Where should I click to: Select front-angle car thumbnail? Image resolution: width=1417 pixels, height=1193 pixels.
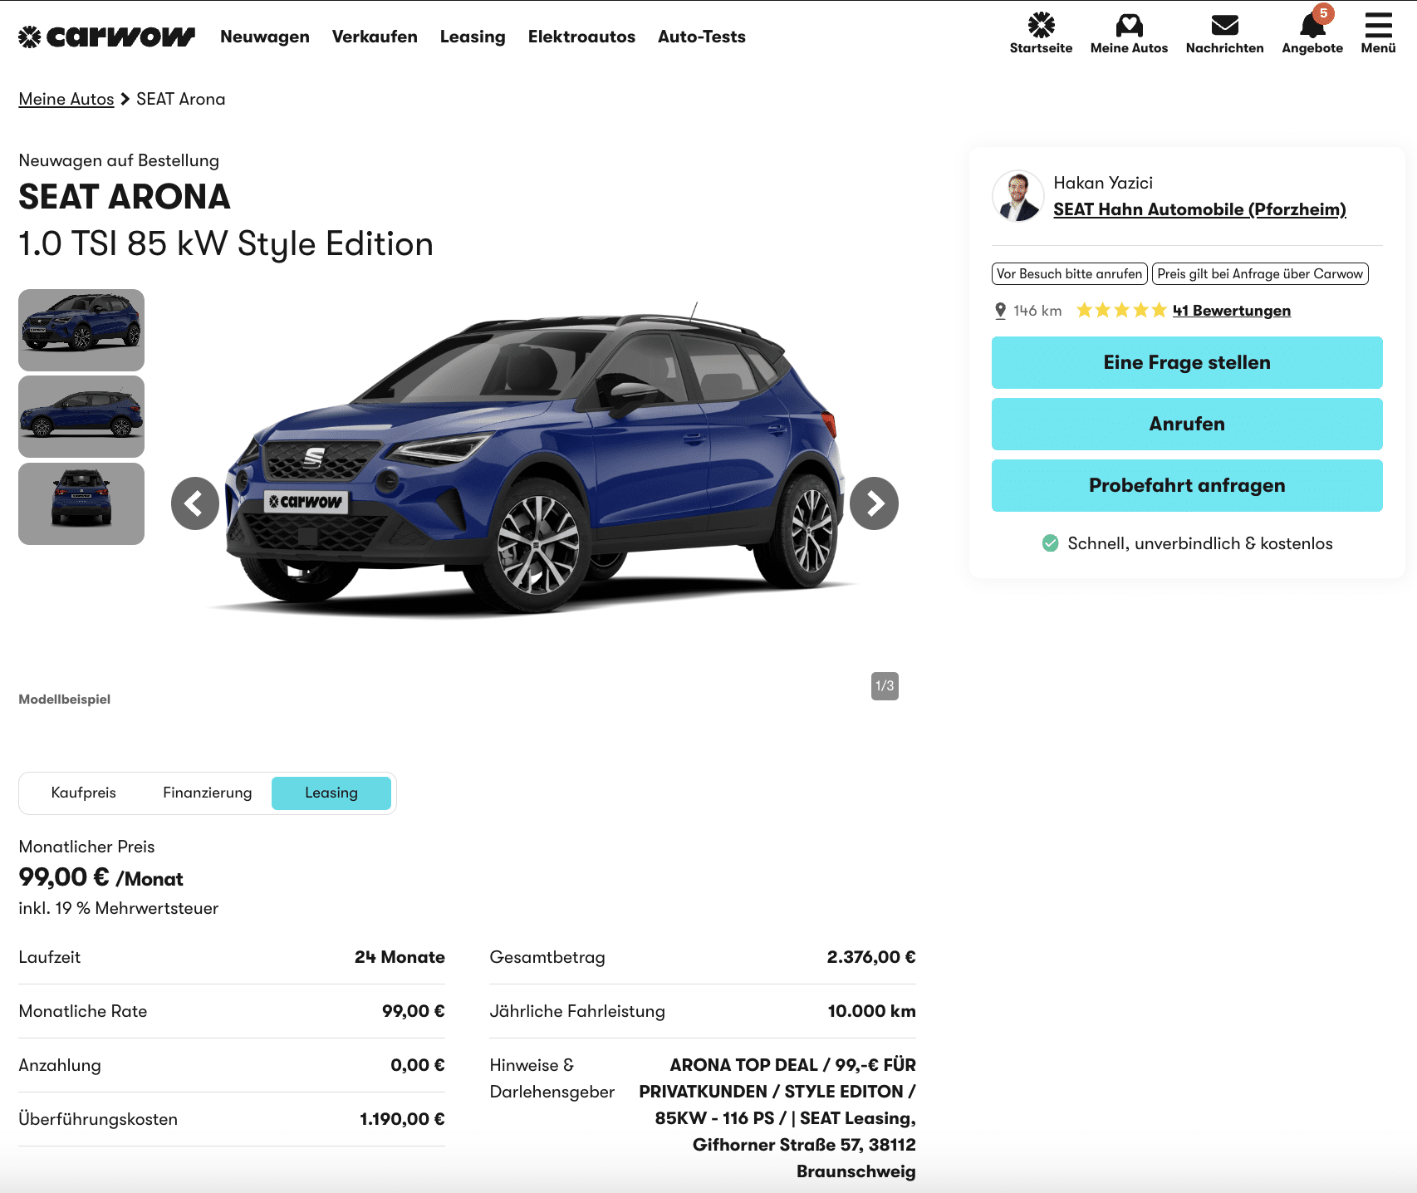pyautogui.click(x=81, y=330)
